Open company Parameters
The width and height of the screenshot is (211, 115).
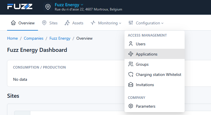155,106
